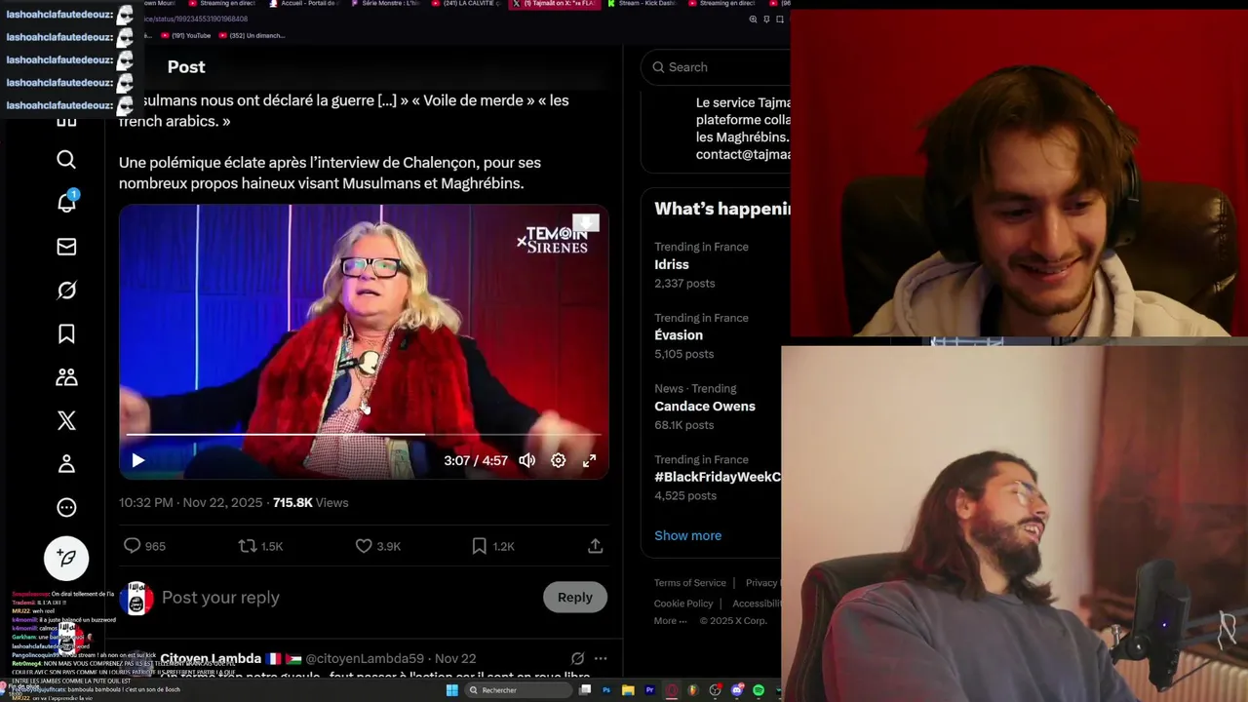Open the Windows Start menu
1248x702 pixels.
coord(452,690)
